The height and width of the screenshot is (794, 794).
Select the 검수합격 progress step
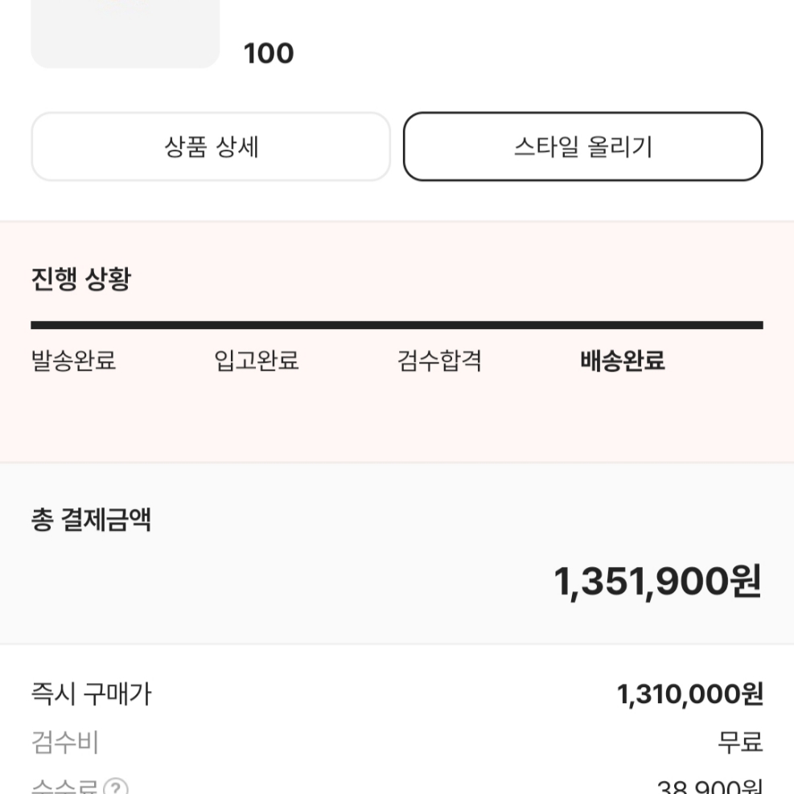(x=439, y=360)
